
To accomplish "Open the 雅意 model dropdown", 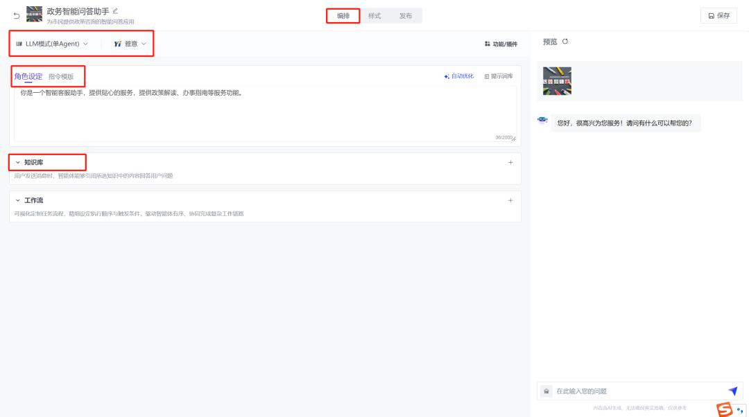I will pyautogui.click(x=130, y=44).
